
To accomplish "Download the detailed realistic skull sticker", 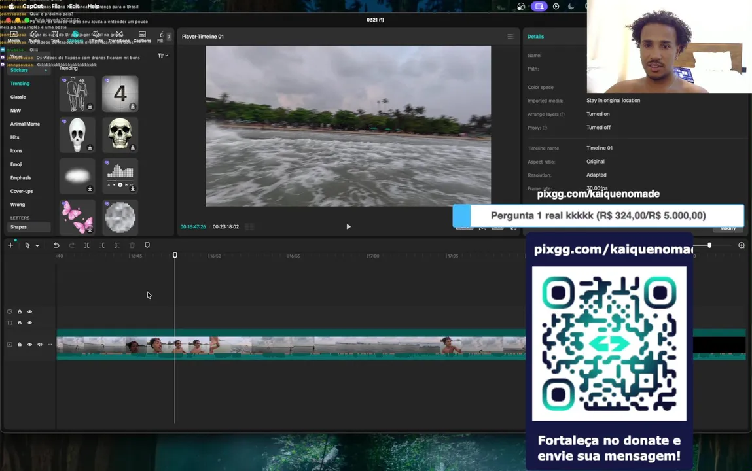I will point(133,148).
